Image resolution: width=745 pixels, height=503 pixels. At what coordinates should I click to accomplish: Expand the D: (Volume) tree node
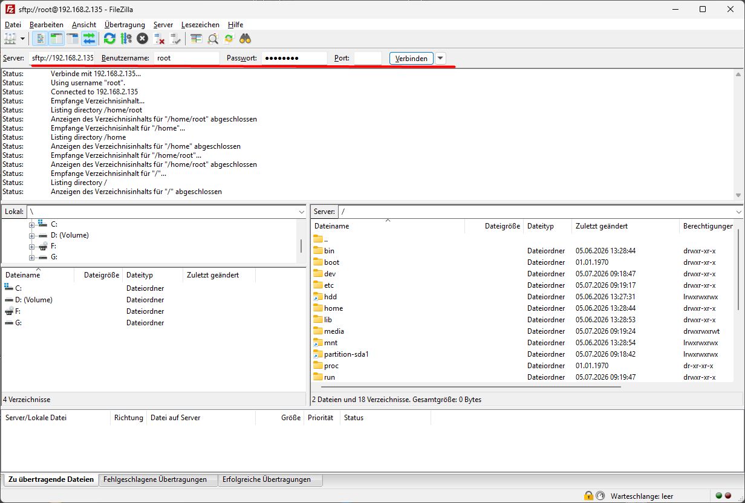pos(32,236)
